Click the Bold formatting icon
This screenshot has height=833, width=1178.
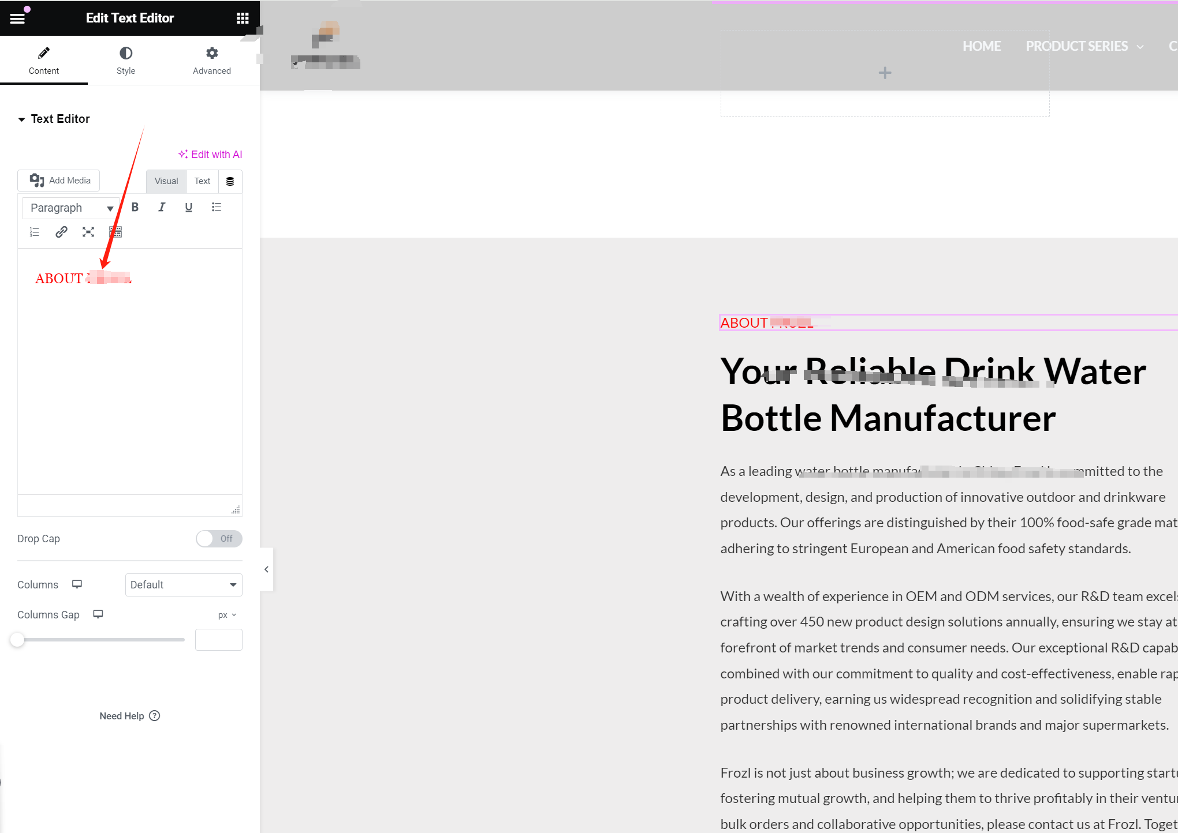135,207
